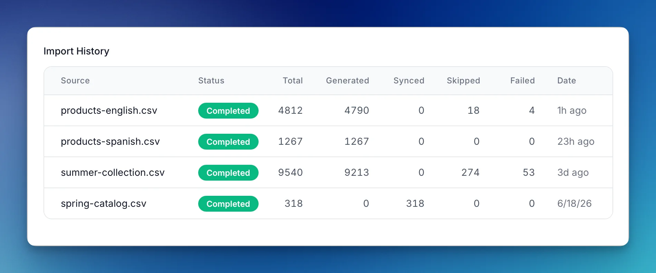Image resolution: width=656 pixels, height=273 pixels.
Task: Open the products-spanish.csv import row
Action: click(328, 141)
